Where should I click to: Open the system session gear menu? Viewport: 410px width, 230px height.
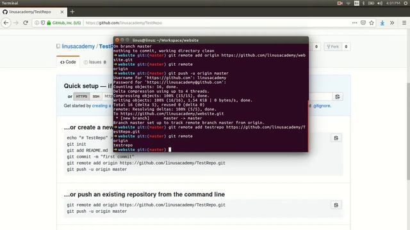coord(406,3)
